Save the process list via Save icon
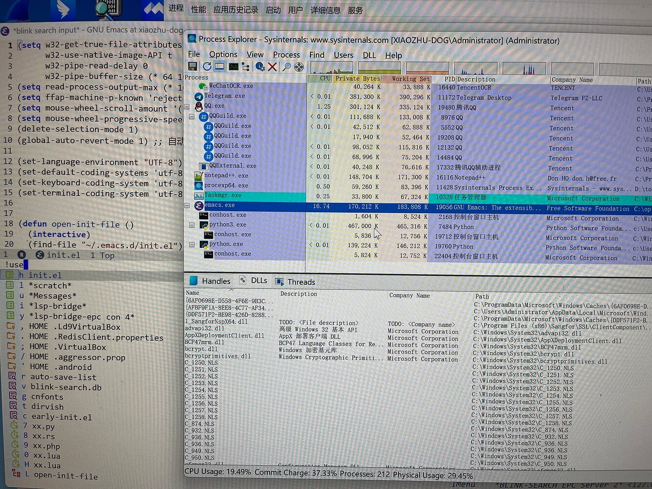Image resolution: width=652 pixels, height=489 pixels. pos(192,67)
